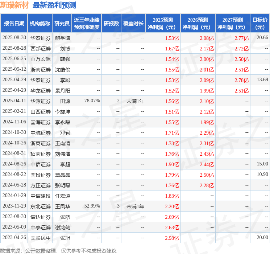Select the date 2024-10-26
This screenshot has height=254, width=270.
point(14,143)
